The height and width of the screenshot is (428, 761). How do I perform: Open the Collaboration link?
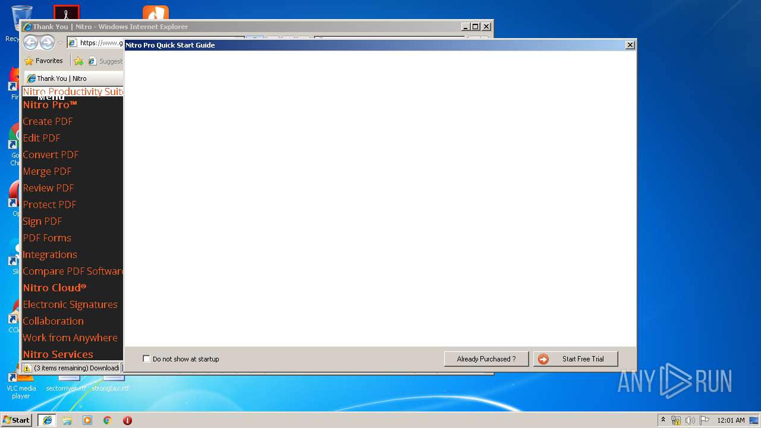(x=53, y=321)
